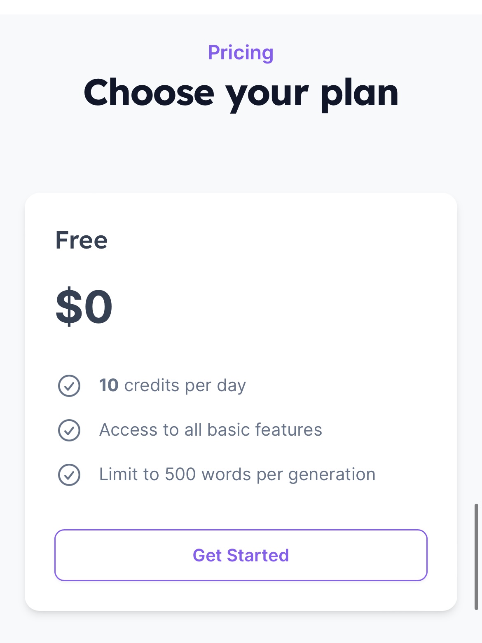Click the $0 price amount
Image resolution: width=482 pixels, height=643 pixels.
pyautogui.click(x=84, y=307)
